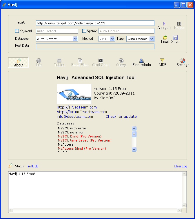Click the databases list scrollbar thumb
The height and width of the screenshot is (219, 195).
point(134,134)
